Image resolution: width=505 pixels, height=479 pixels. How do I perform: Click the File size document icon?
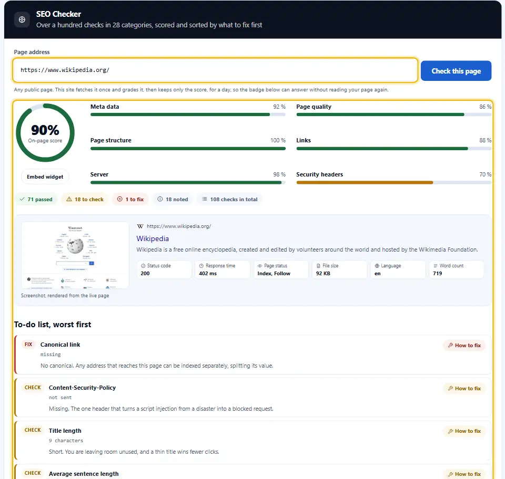tap(318, 266)
